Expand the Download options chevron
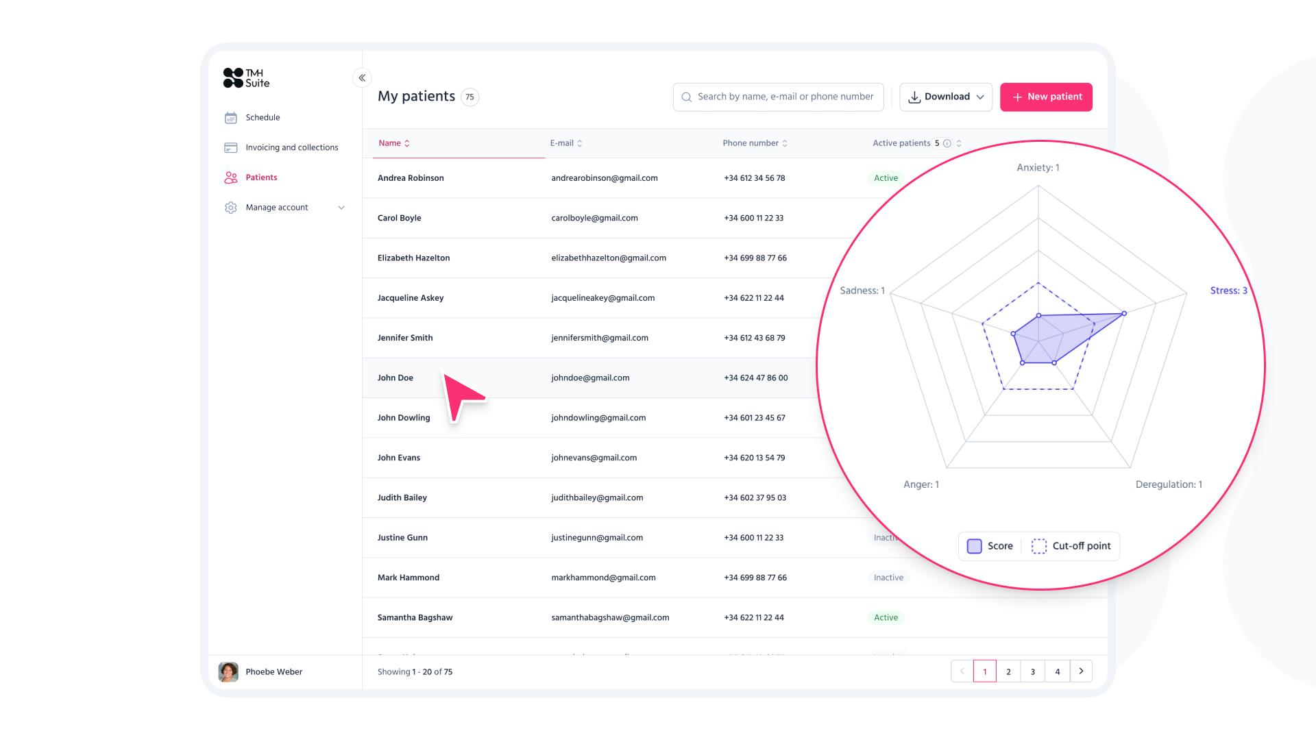Screen dimensions: 1316x740 tap(982, 97)
